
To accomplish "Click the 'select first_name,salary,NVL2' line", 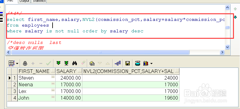I will point(116,19).
